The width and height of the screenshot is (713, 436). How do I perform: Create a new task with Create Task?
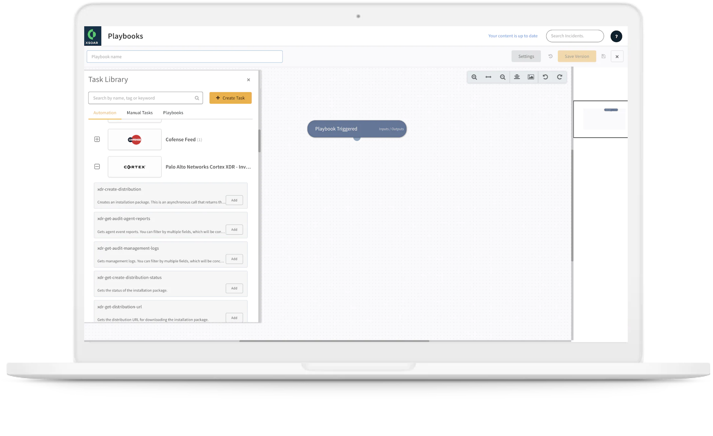(x=230, y=98)
